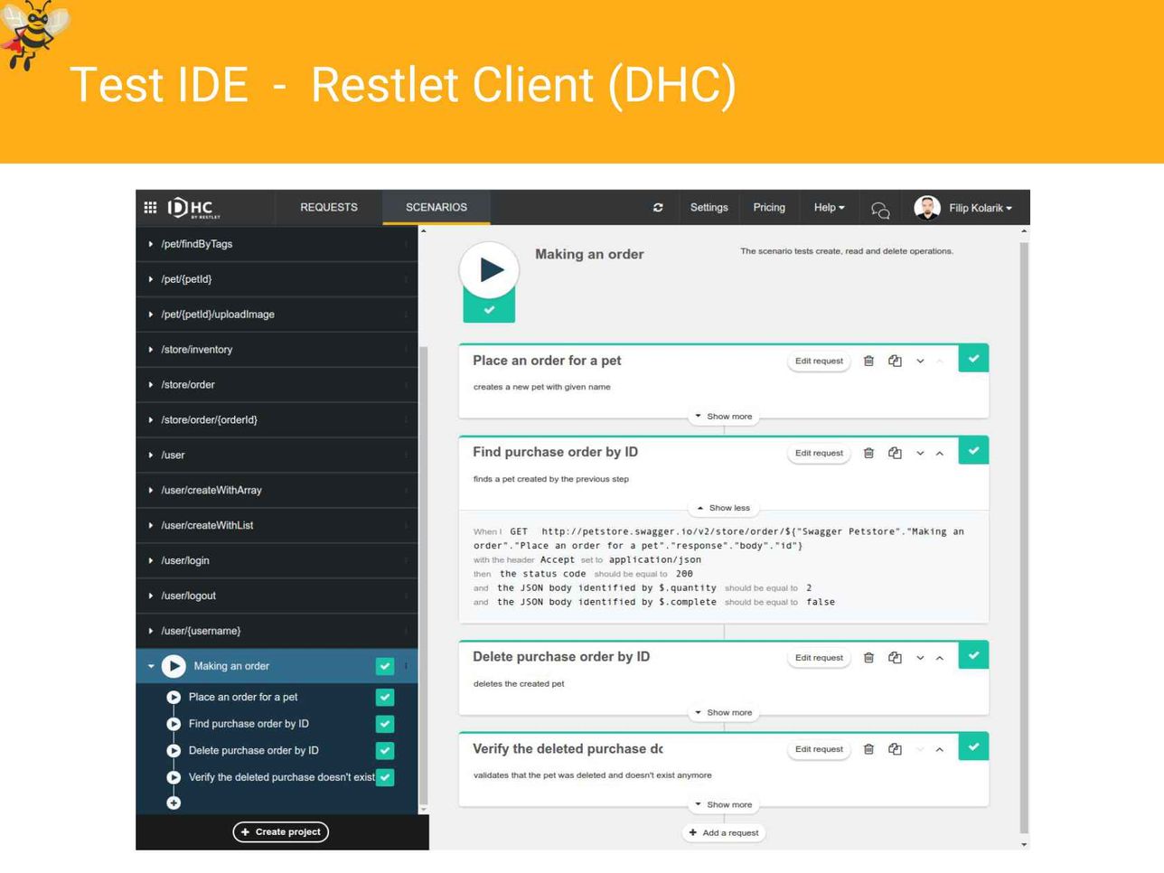Image resolution: width=1164 pixels, height=873 pixels.
Task: Show more for Place an order
Action: pyautogui.click(x=724, y=417)
